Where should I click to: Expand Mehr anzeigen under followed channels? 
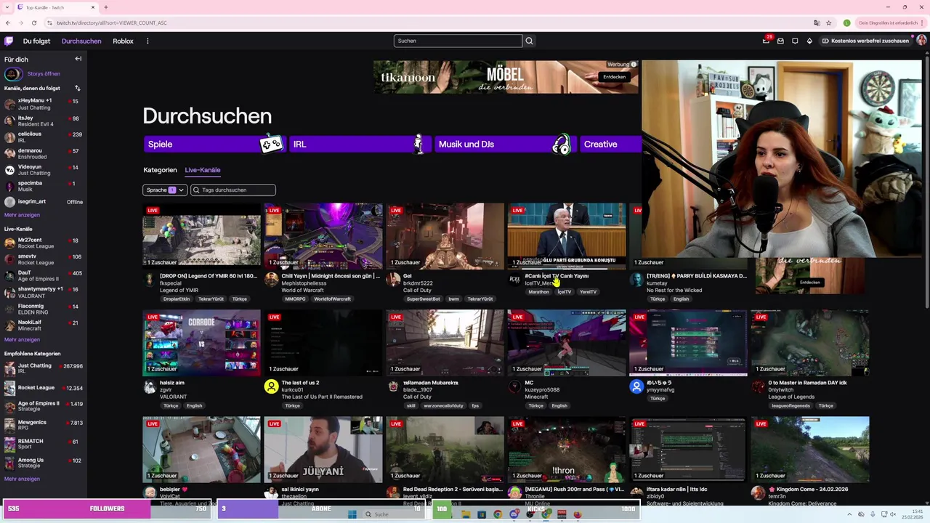pos(22,215)
